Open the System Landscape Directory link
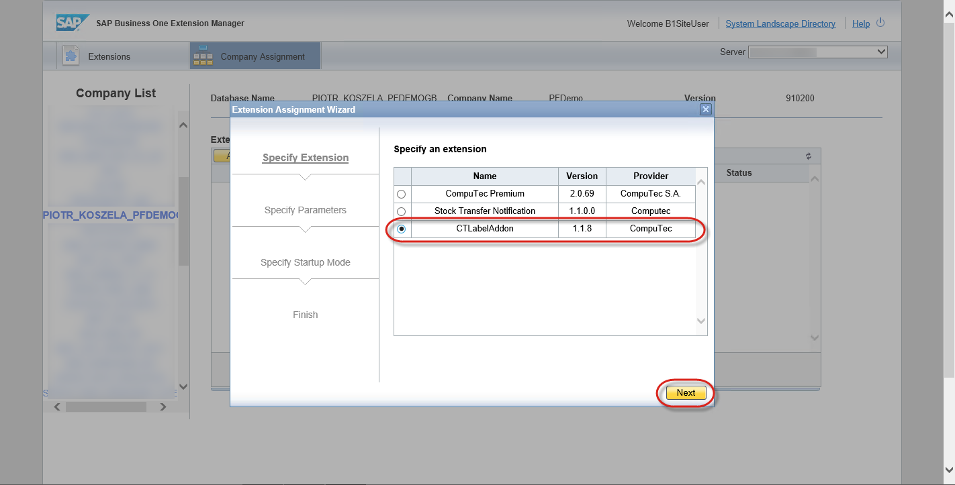The image size is (955, 485). tap(780, 23)
